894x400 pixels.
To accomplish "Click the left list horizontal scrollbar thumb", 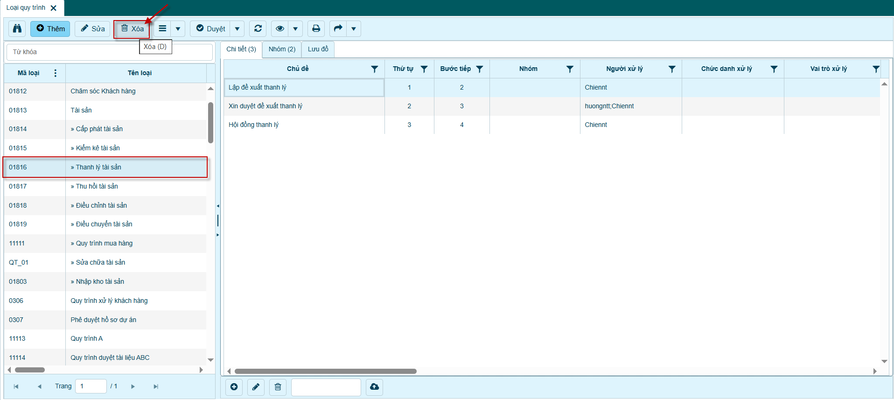I will [30, 370].
